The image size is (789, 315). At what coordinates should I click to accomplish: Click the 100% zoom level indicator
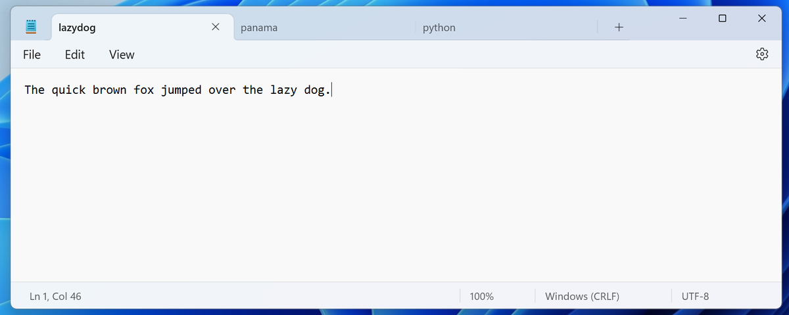click(x=482, y=297)
